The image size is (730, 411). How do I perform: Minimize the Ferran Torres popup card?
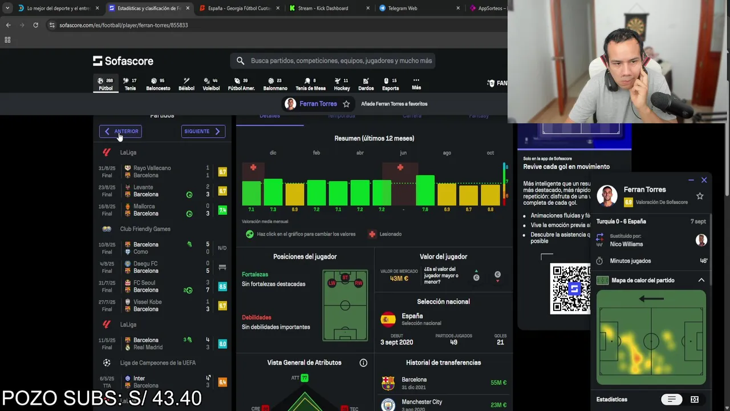(x=691, y=180)
